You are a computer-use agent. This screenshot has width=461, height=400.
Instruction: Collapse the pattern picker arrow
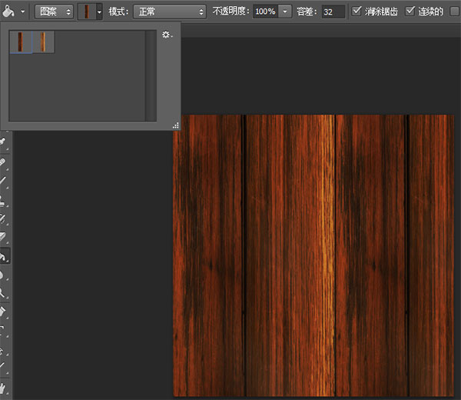[x=99, y=12]
